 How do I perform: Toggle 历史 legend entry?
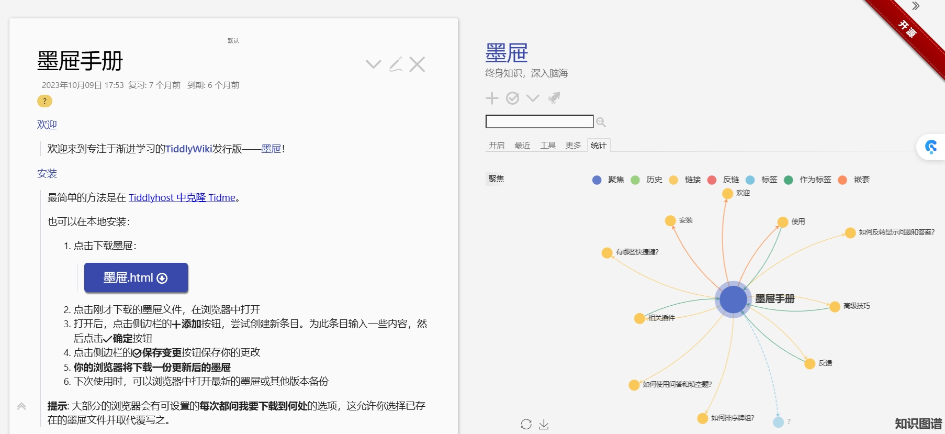click(646, 180)
